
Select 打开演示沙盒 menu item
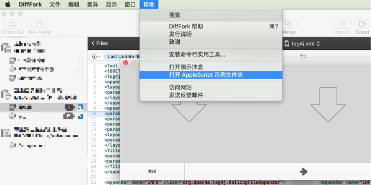(x=211, y=67)
